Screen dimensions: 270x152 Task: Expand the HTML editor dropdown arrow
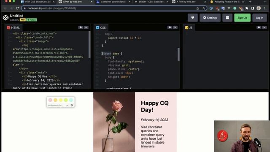click(86, 27)
